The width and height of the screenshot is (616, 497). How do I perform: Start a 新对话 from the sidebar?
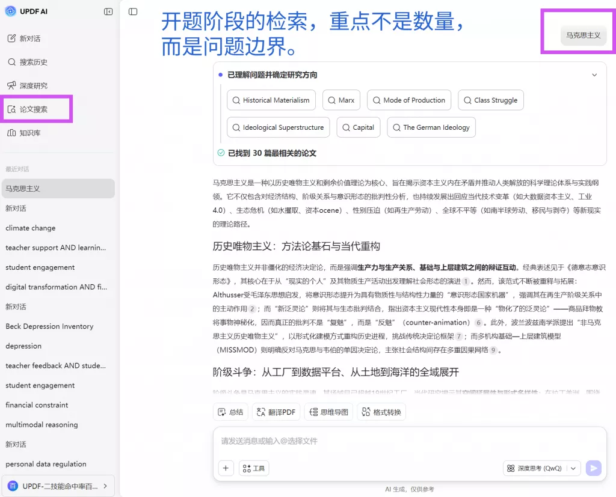coord(29,38)
